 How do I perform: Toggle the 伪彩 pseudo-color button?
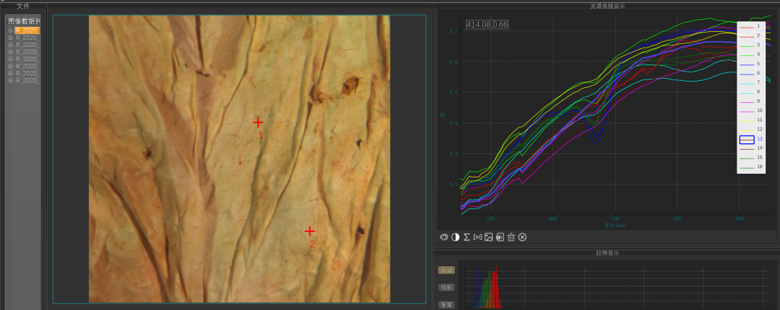(x=446, y=287)
